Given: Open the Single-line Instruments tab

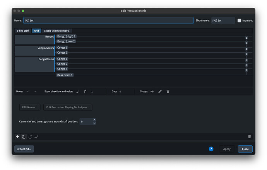Looking at the screenshot, I should 57,31.
